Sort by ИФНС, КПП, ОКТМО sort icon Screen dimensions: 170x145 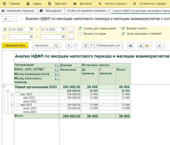click(57, 70)
